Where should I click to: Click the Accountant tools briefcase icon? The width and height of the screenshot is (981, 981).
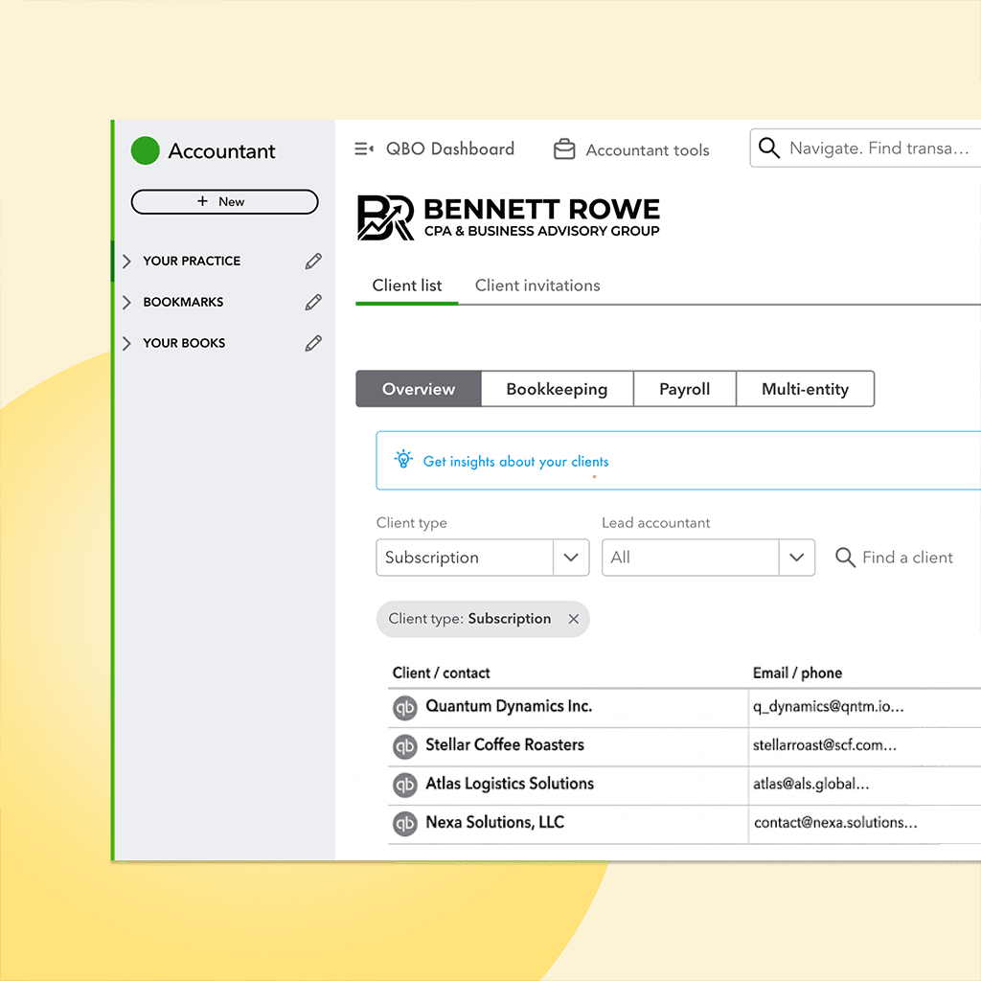click(564, 148)
